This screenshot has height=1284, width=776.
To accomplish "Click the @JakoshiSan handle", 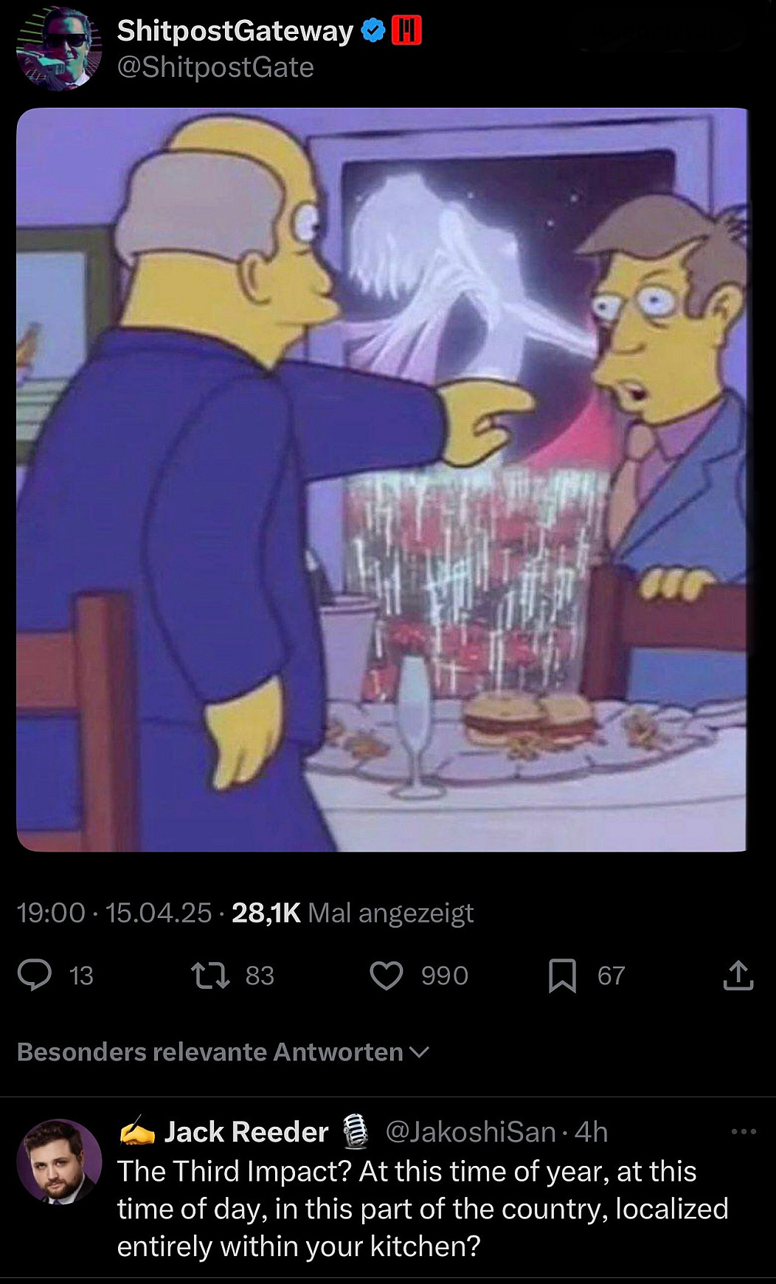I will 471,1131.
